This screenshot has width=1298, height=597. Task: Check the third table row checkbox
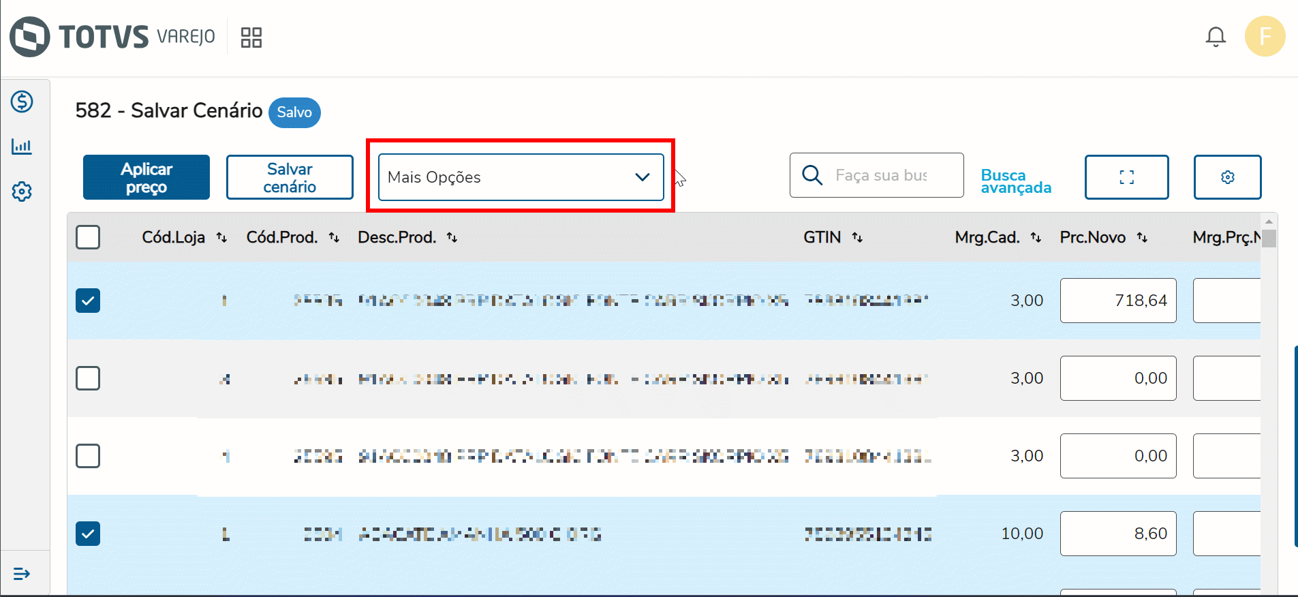click(88, 456)
